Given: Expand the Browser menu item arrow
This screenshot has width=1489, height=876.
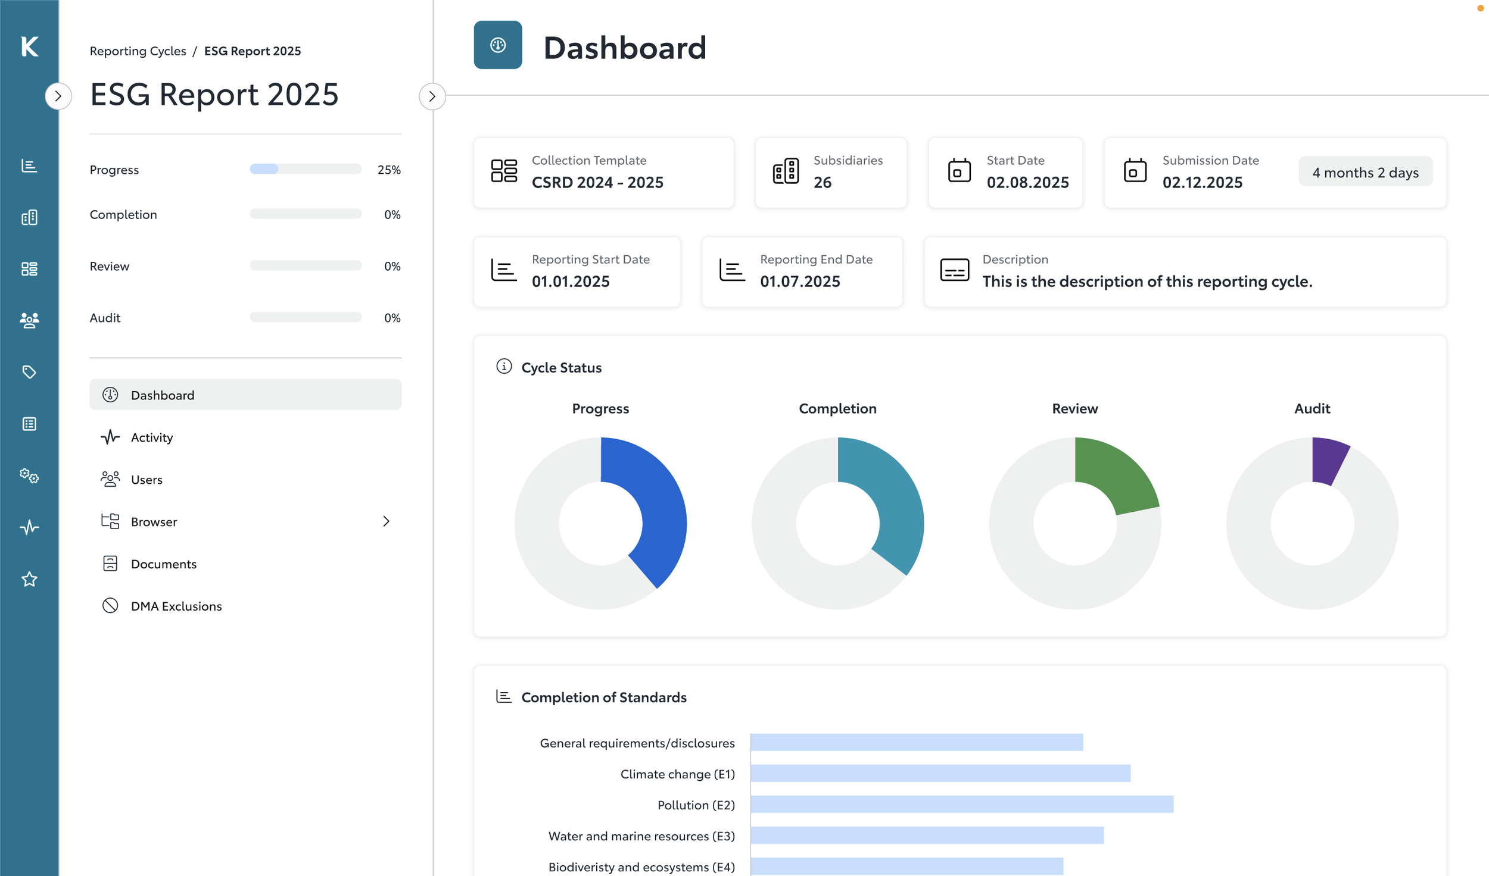Looking at the screenshot, I should (x=387, y=521).
